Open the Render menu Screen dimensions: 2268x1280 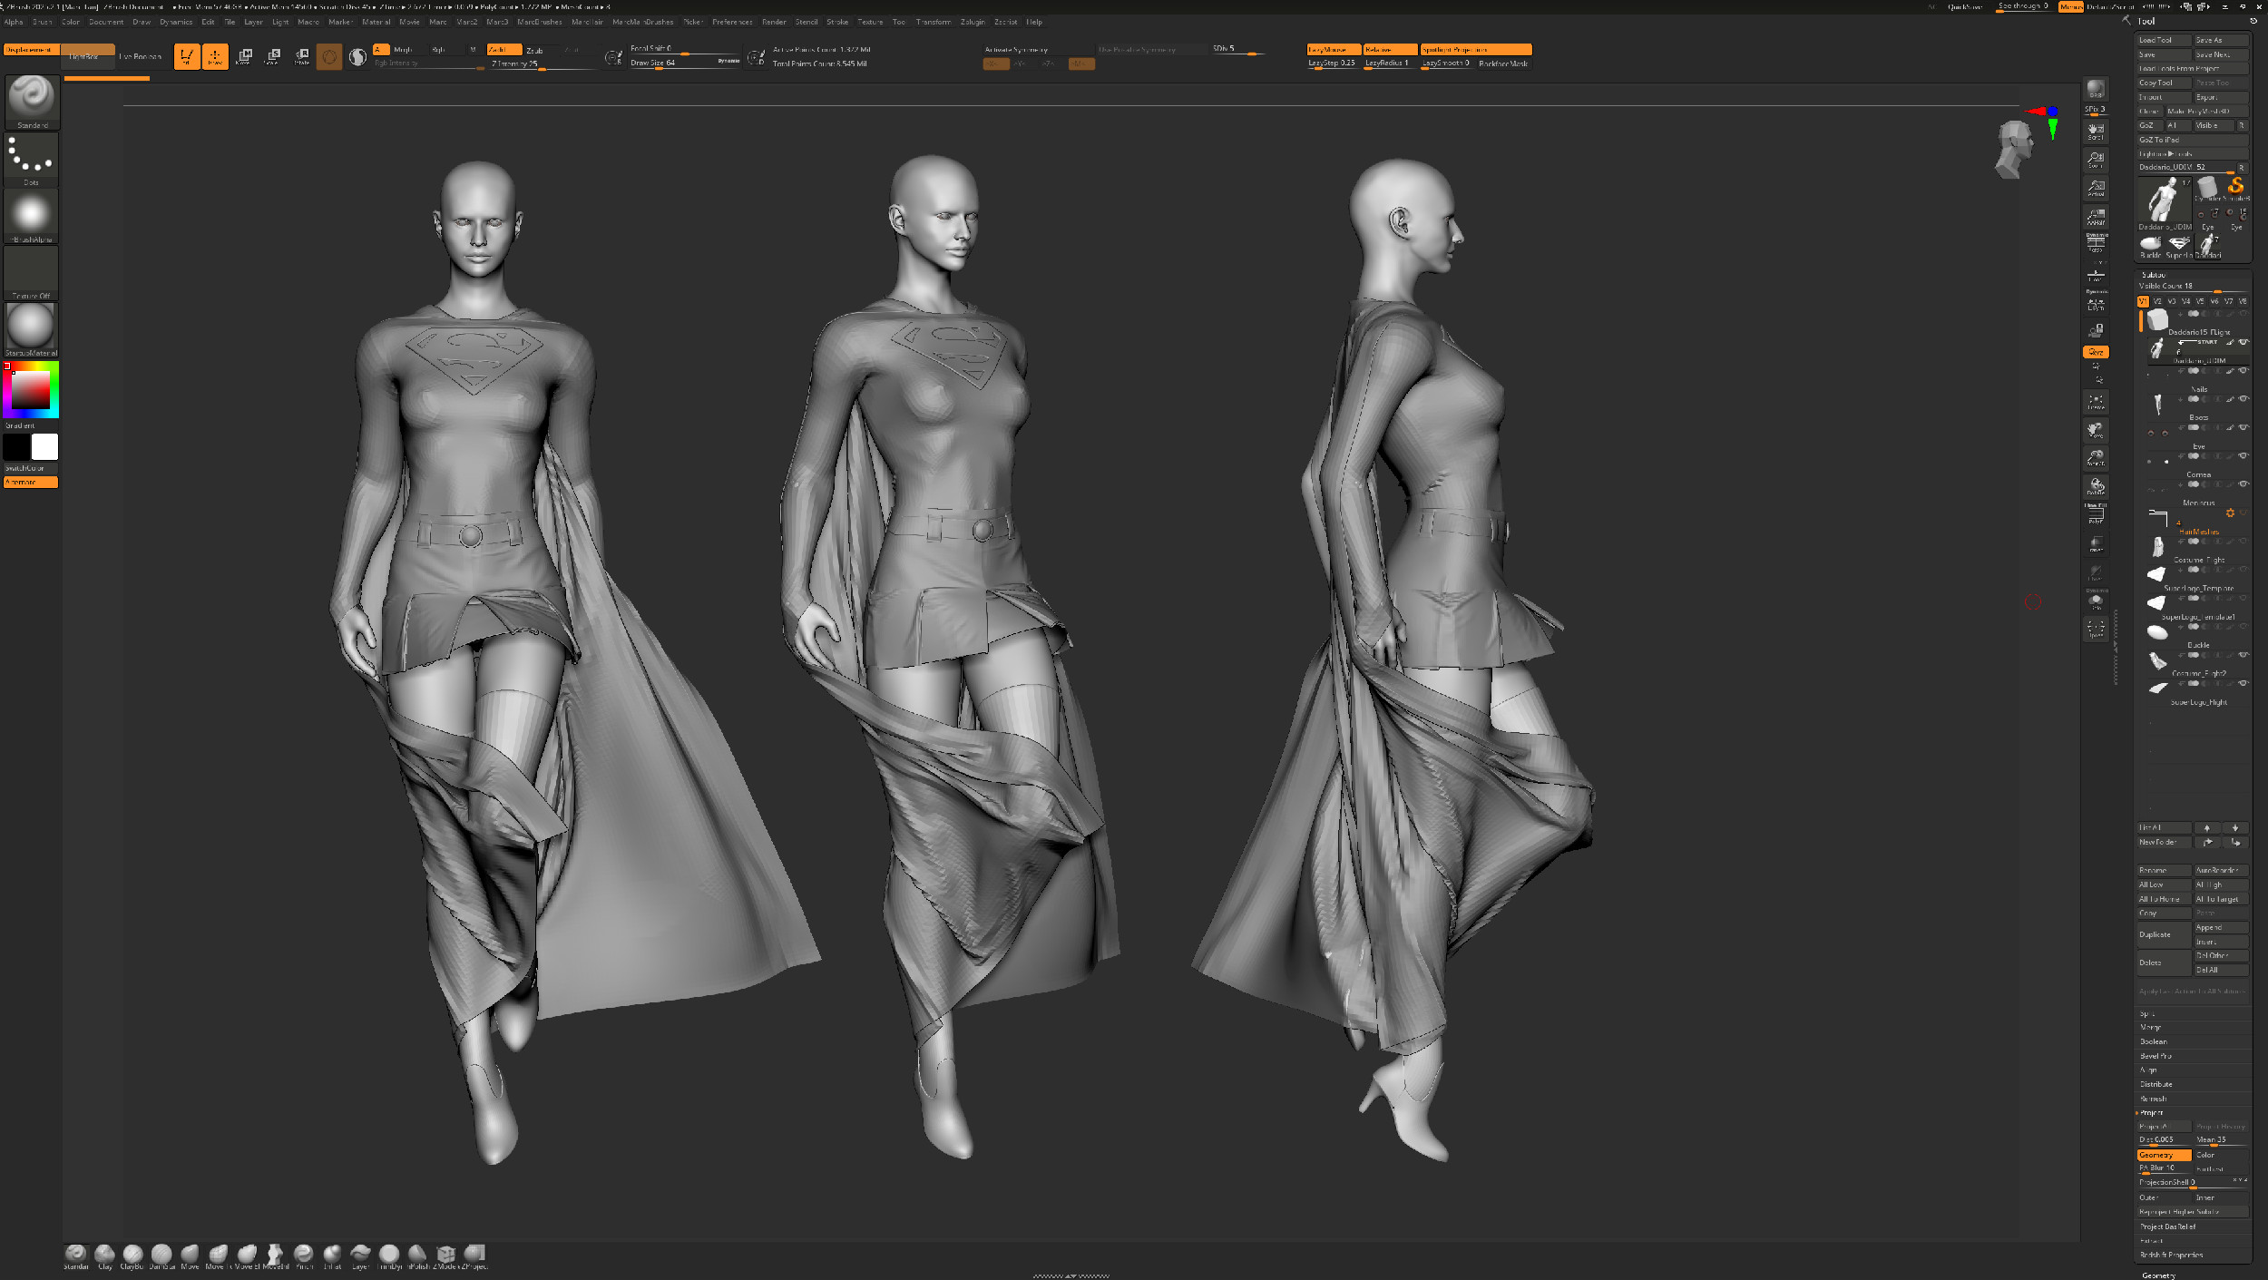[x=774, y=22]
